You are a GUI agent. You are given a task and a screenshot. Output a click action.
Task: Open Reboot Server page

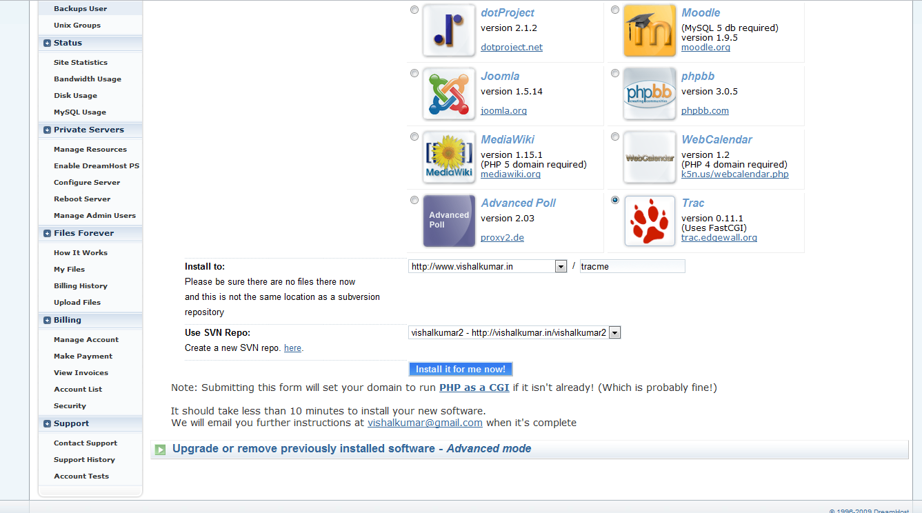(x=82, y=199)
